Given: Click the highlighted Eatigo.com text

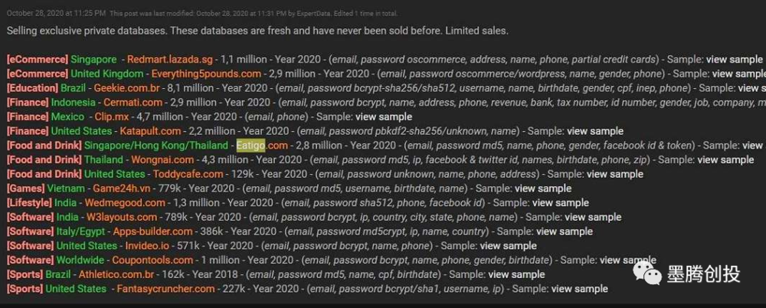Looking at the screenshot, I should (262, 146).
